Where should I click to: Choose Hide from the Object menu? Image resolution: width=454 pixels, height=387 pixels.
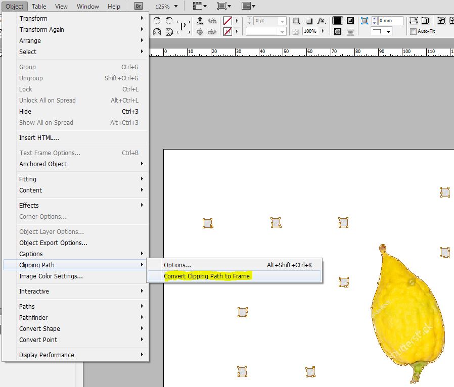(x=75, y=111)
